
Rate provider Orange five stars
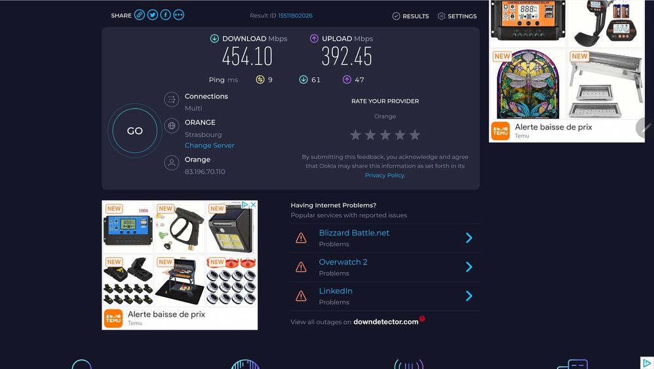click(x=415, y=135)
